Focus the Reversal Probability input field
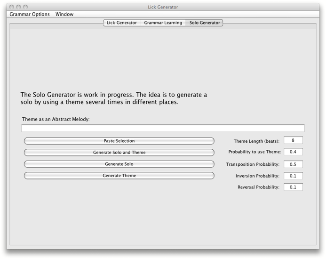 click(x=293, y=187)
